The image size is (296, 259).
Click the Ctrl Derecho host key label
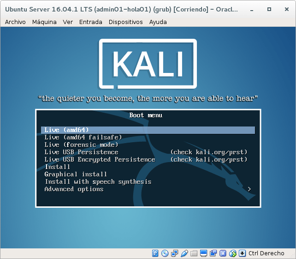pyautogui.click(x=266, y=253)
